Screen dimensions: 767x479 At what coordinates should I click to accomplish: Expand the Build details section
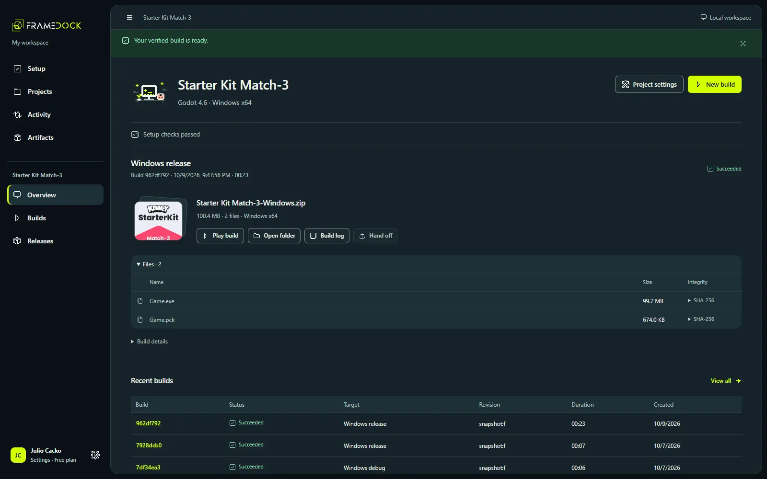(150, 342)
